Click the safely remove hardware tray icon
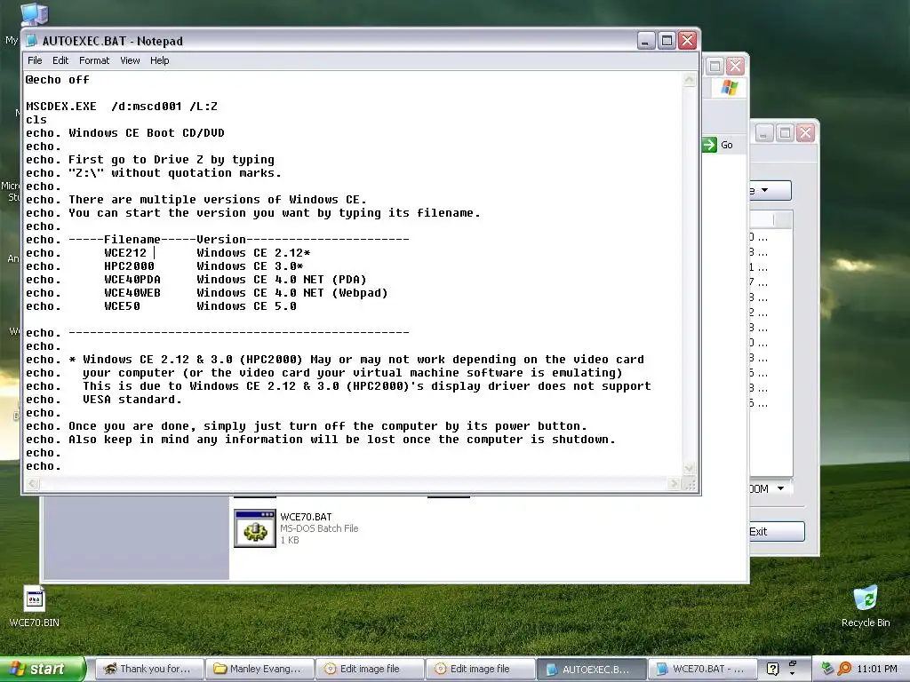This screenshot has width=910, height=682. (x=827, y=669)
